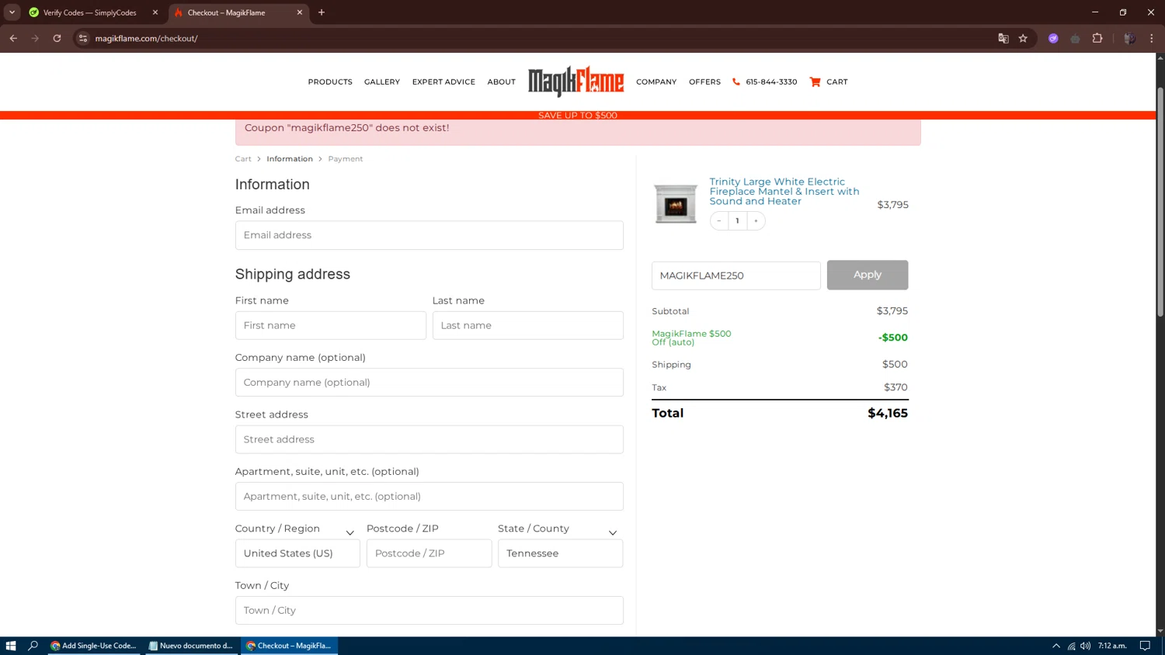Open the new tab plus button
1165x655 pixels.
[322, 12]
